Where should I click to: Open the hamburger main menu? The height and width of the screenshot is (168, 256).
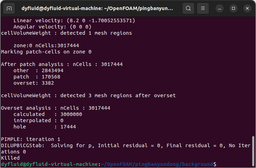click(204, 8)
